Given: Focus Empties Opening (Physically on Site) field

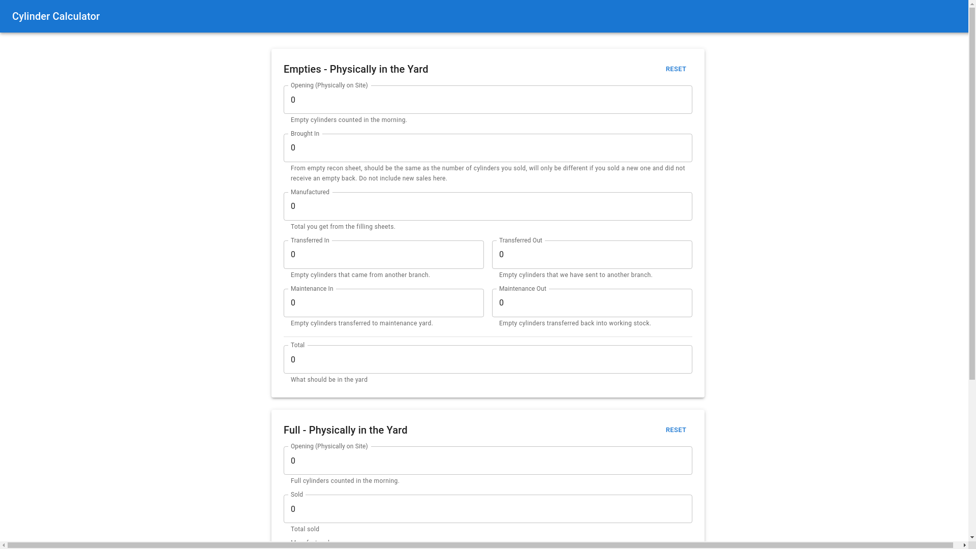Looking at the screenshot, I should point(487,100).
